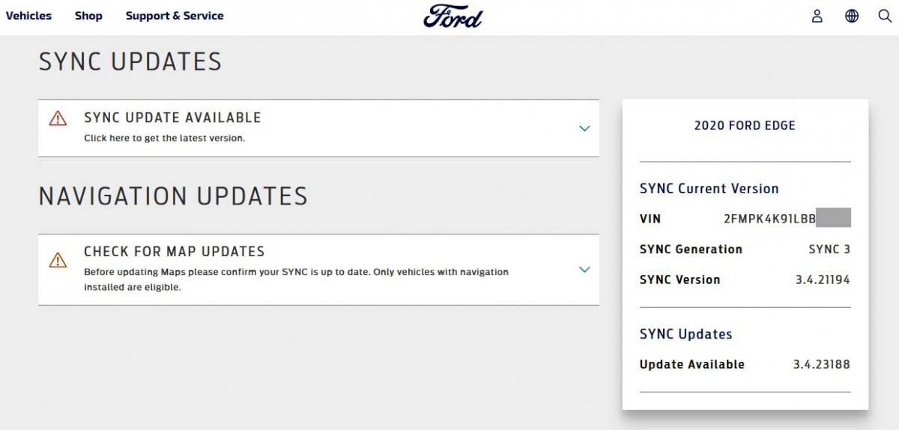The width and height of the screenshot is (899, 430).
Task: Open the Shop menu
Action: coord(88,16)
